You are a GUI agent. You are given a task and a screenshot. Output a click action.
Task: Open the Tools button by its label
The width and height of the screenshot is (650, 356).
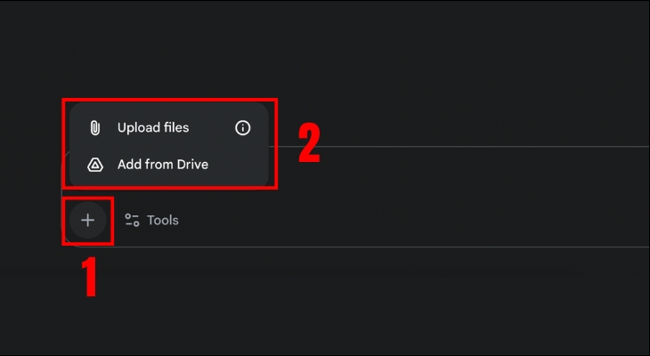pos(163,220)
